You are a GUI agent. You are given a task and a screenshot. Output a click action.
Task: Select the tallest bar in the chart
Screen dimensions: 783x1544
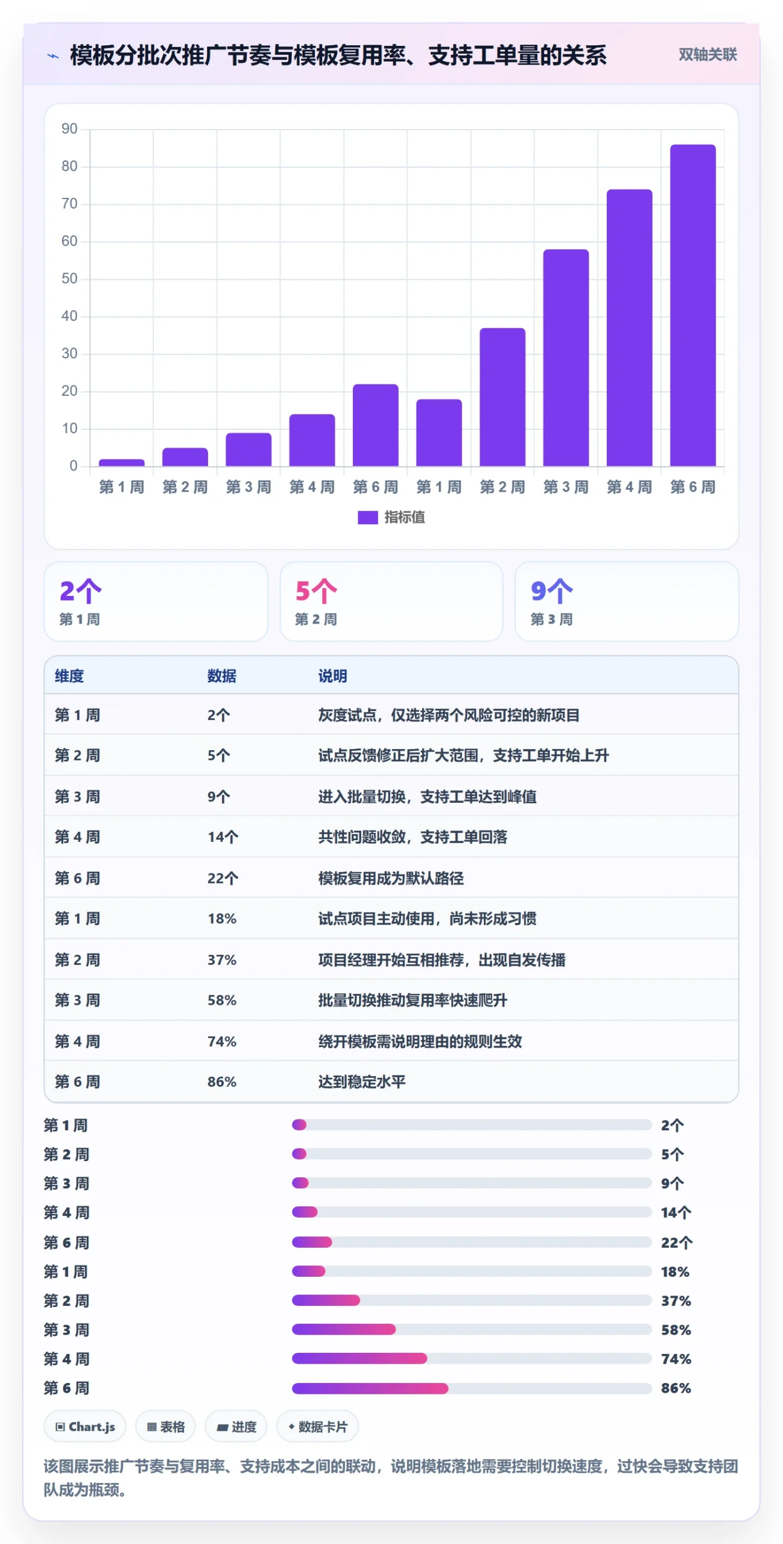[x=693, y=305]
